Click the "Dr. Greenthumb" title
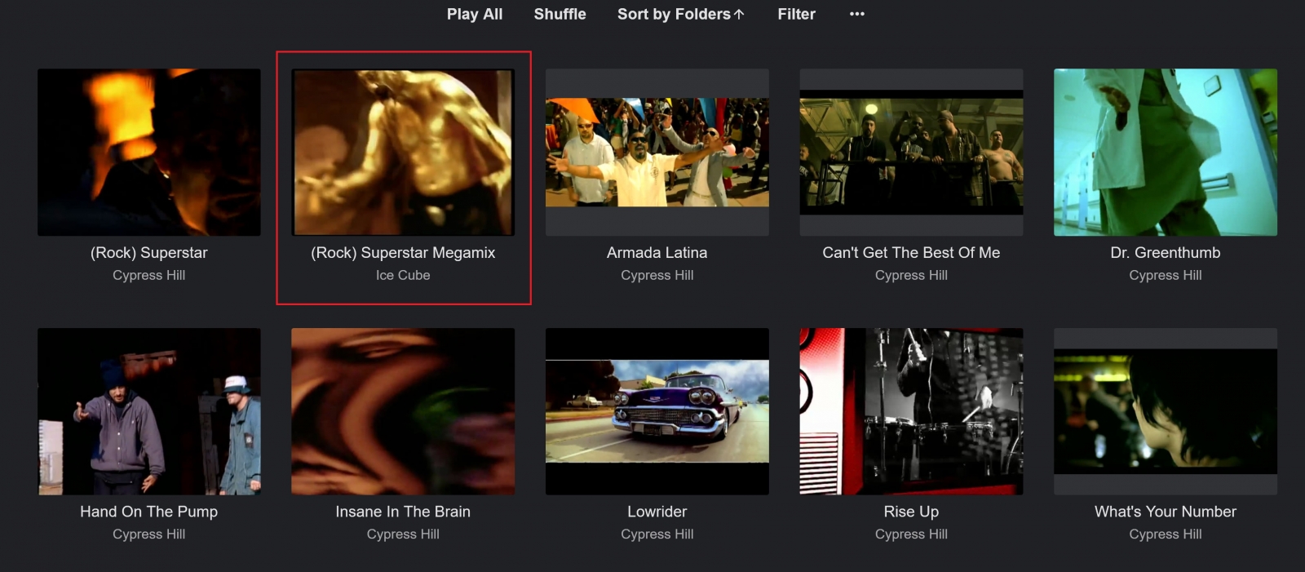Viewport: 1305px width, 572px height. click(x=1166, y=253)
